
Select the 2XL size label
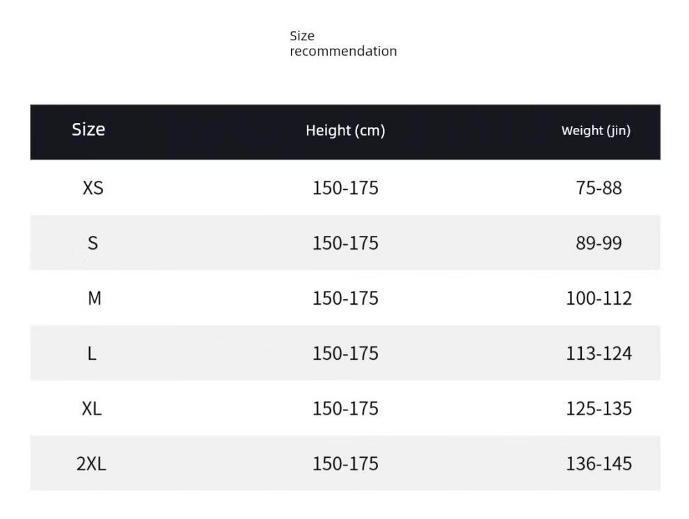point(91,464)
